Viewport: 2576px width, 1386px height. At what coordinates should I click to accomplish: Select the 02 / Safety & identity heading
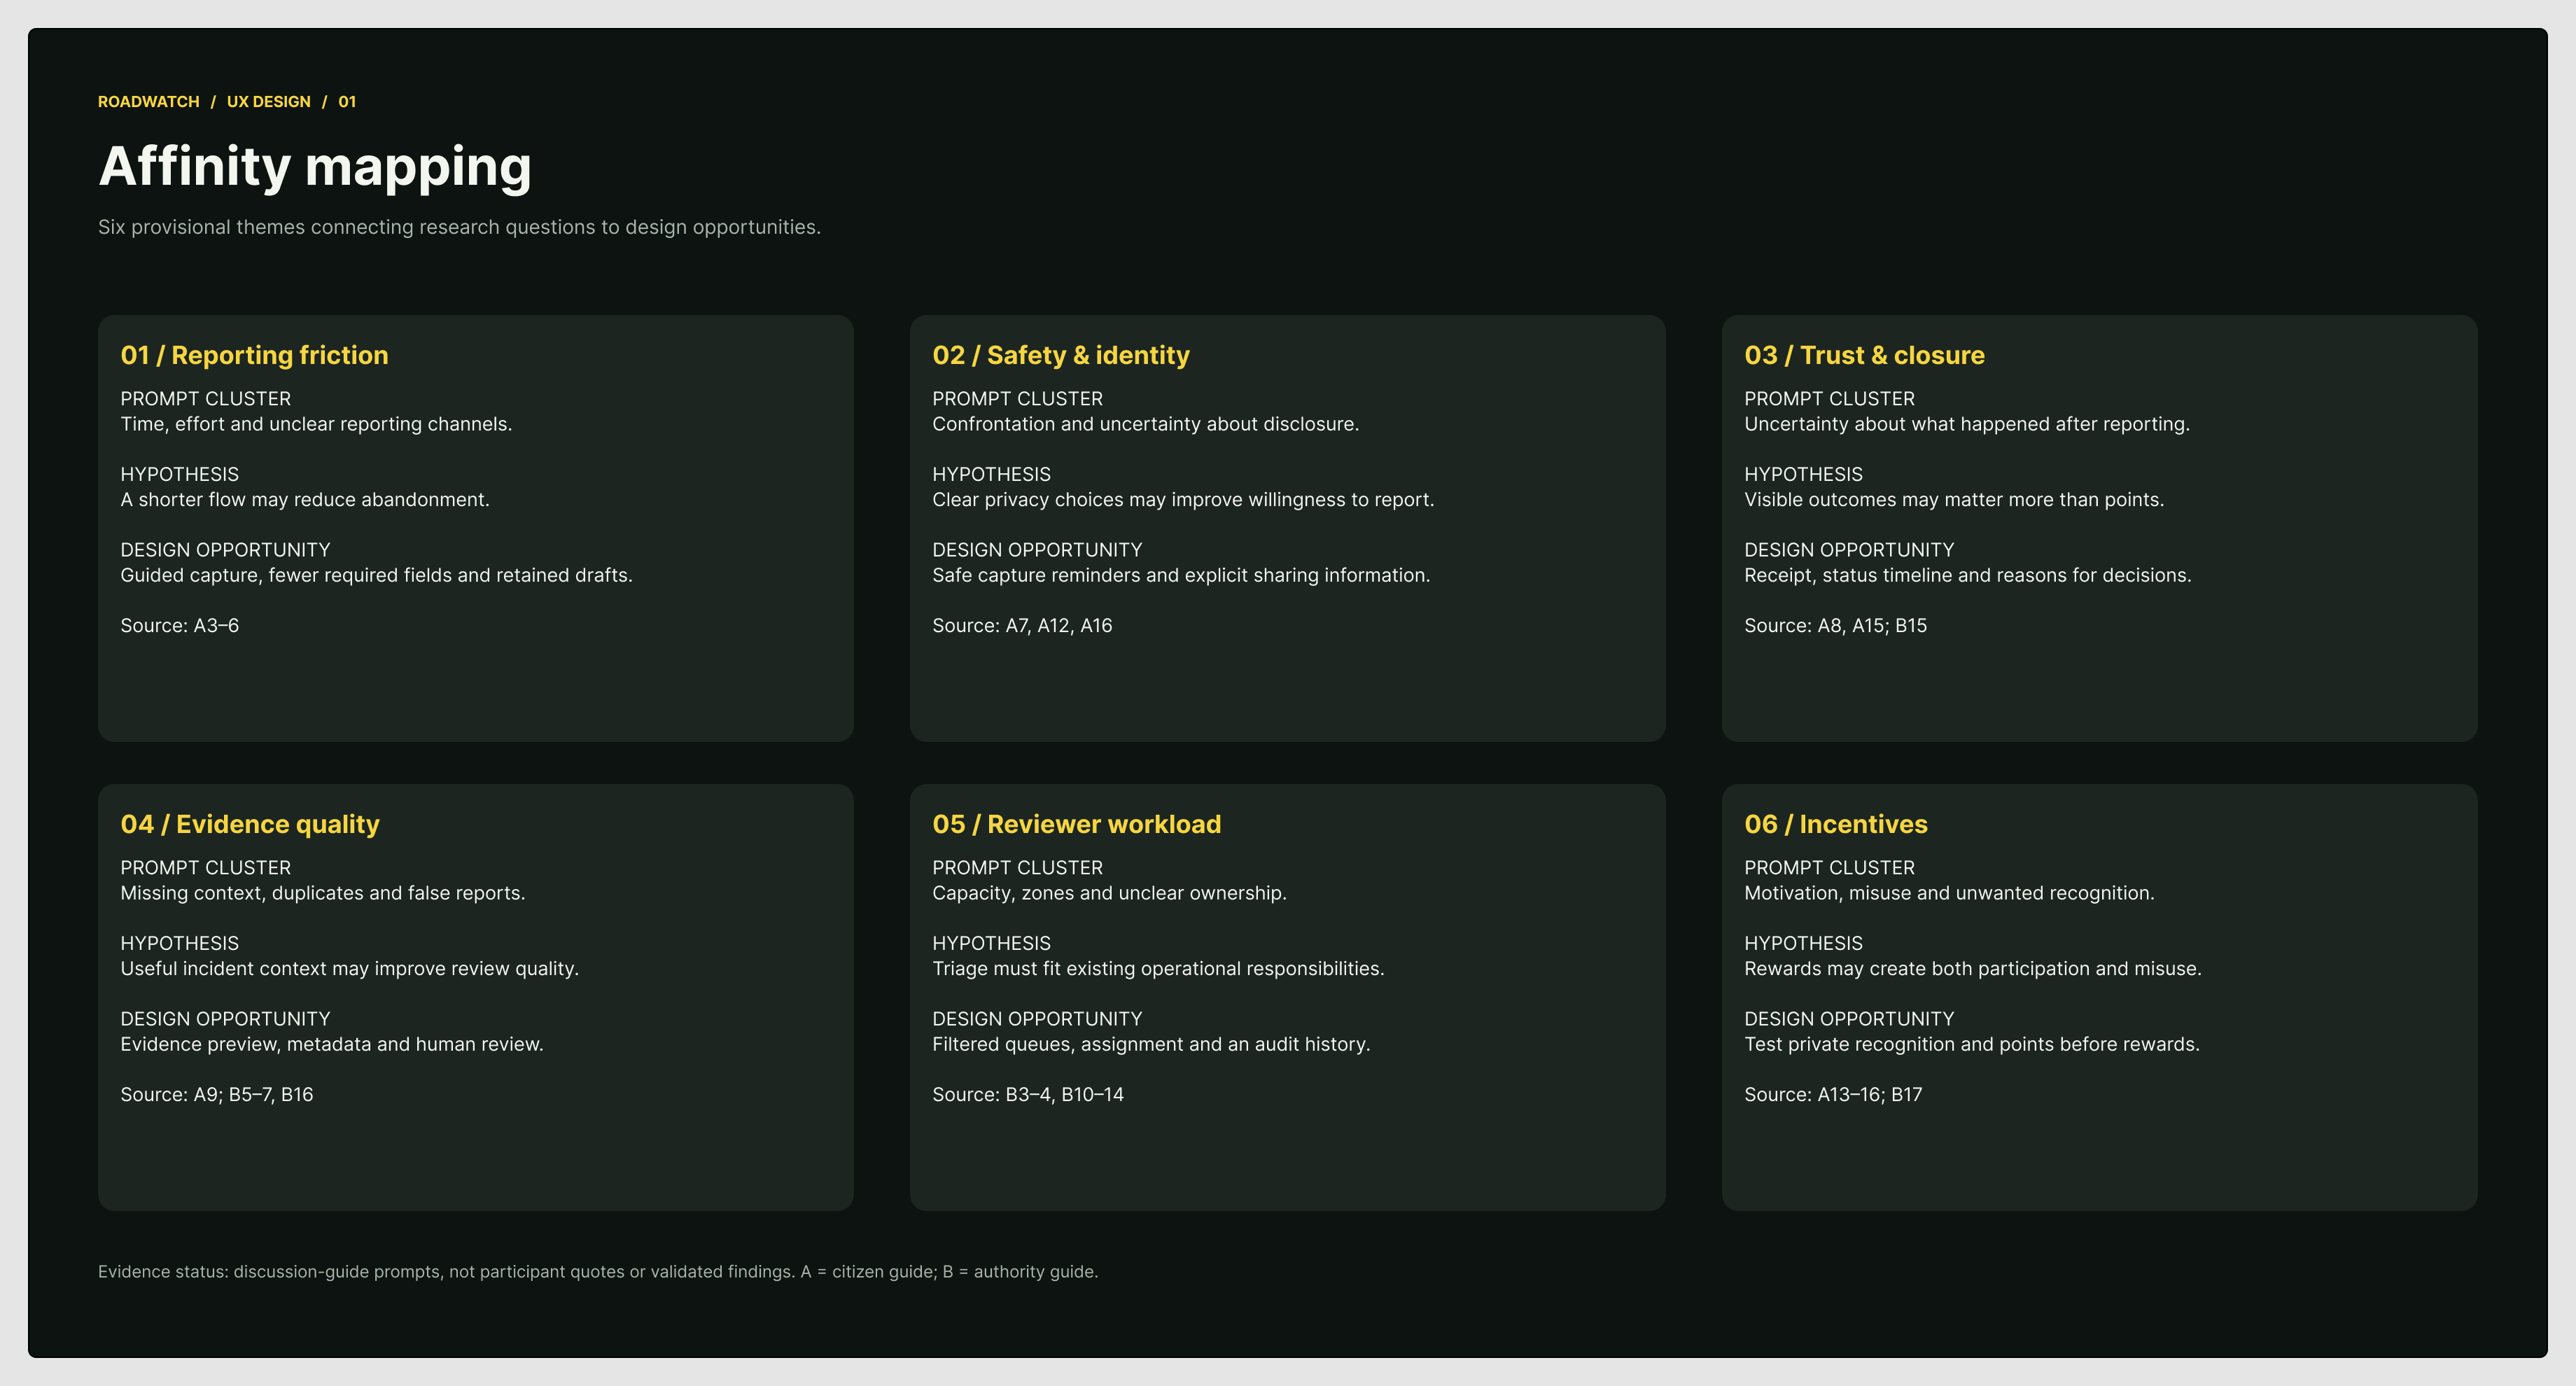(x=1061, y=355)
